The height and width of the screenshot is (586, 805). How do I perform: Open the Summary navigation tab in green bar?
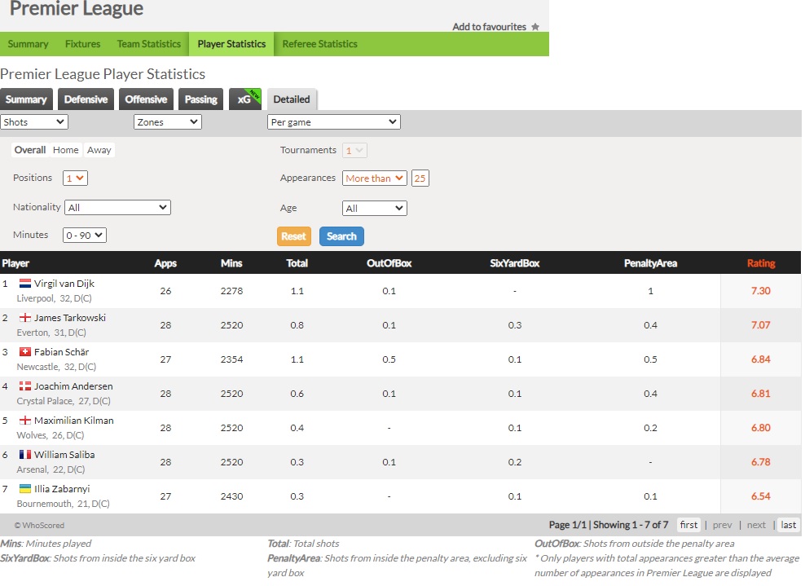click(x=29, y=44)
